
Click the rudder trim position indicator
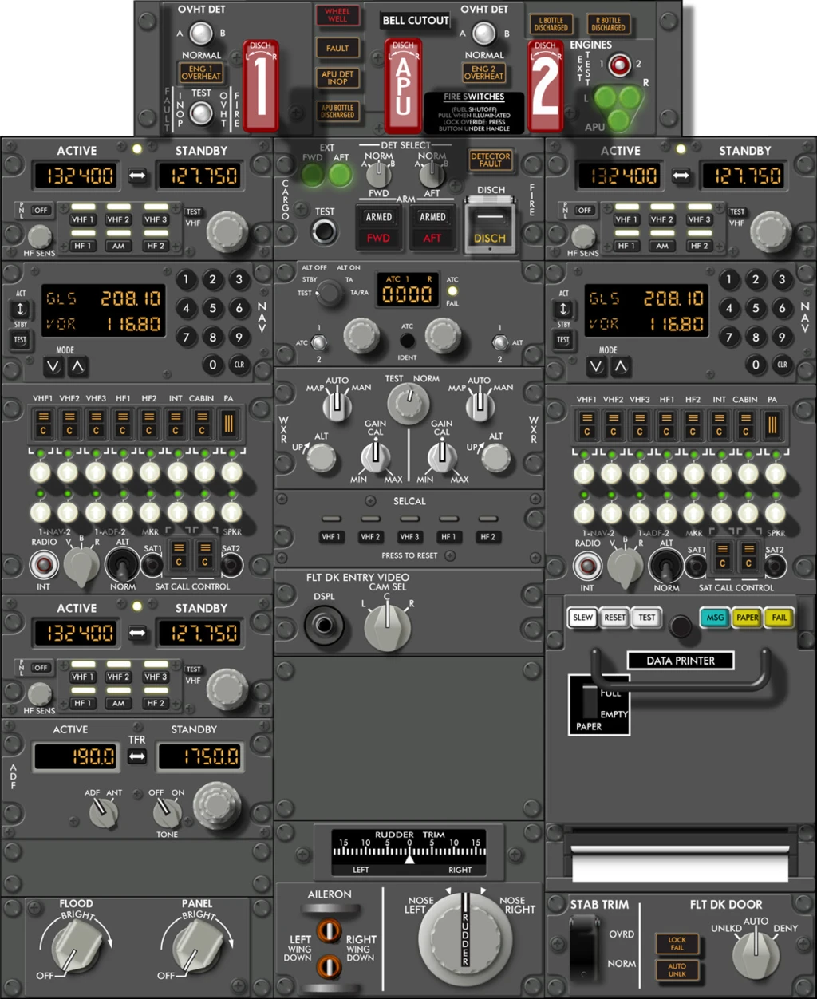(x=409, y=852)
